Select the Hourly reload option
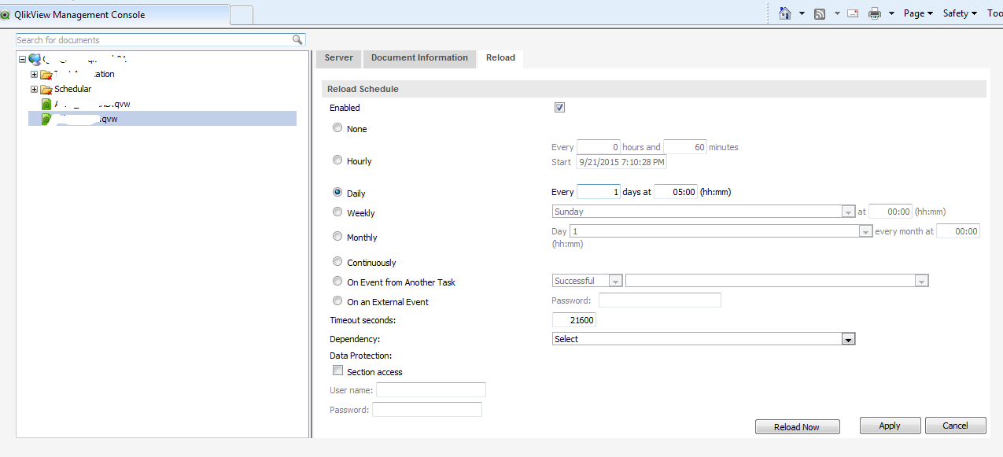This screenshot has height=457, width=1003. click(x=337, y=160)
